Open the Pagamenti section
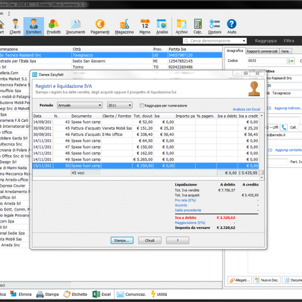This screenshot has height=302, width=302. click(100, 26)
